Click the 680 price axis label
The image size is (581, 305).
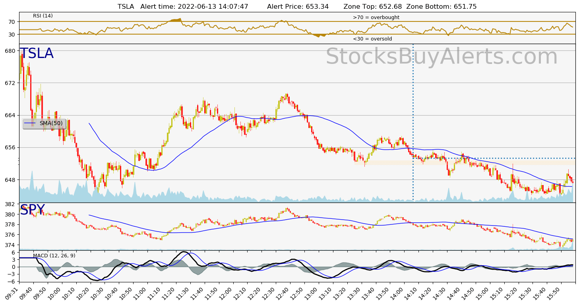(x=10, y=51)
